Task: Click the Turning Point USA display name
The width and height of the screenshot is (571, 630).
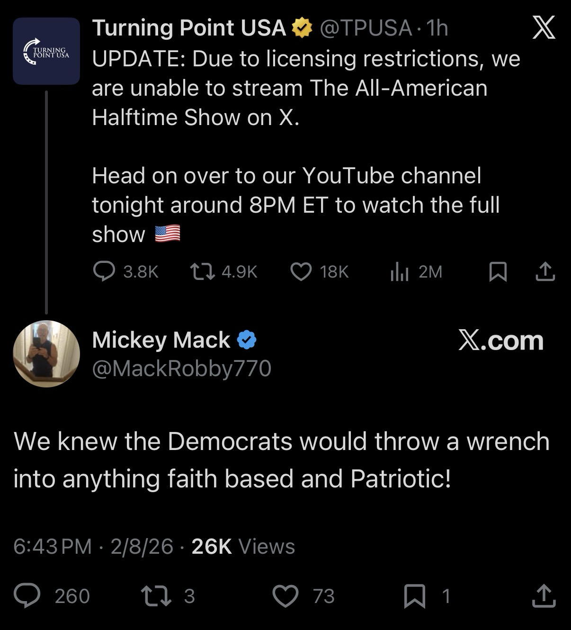Action: point(189,28)
